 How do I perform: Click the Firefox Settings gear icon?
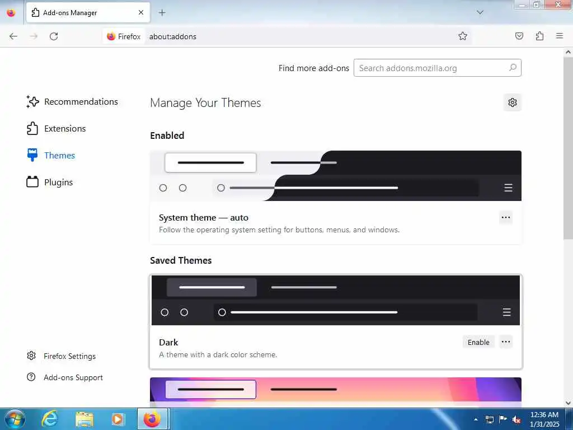pos(31,356)
